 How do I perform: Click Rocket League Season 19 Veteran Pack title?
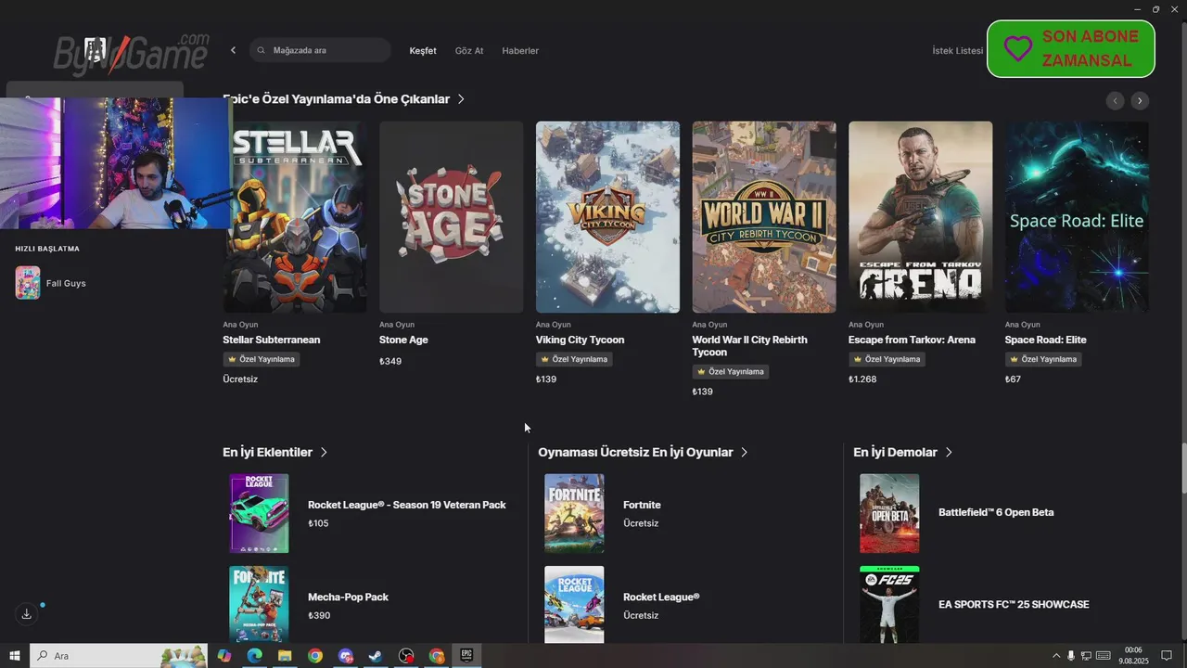pos(407,505)
